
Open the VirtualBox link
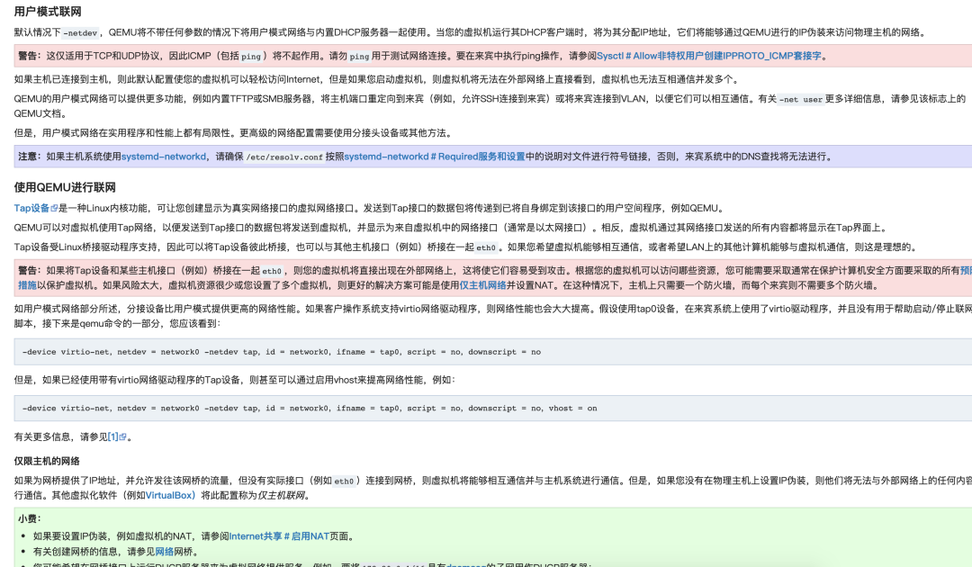[x=170, y=496]
